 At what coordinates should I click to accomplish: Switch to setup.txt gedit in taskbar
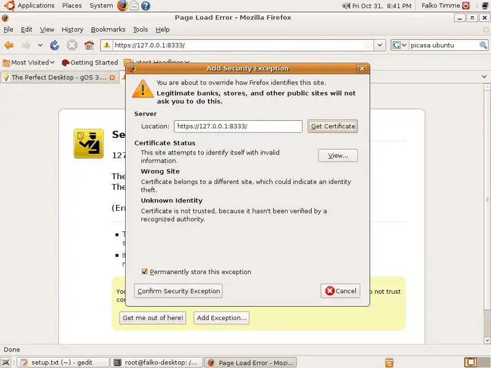coord(63,362)
